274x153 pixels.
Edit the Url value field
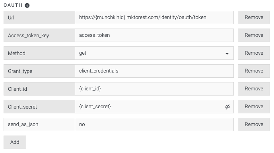tap(154, 17)
